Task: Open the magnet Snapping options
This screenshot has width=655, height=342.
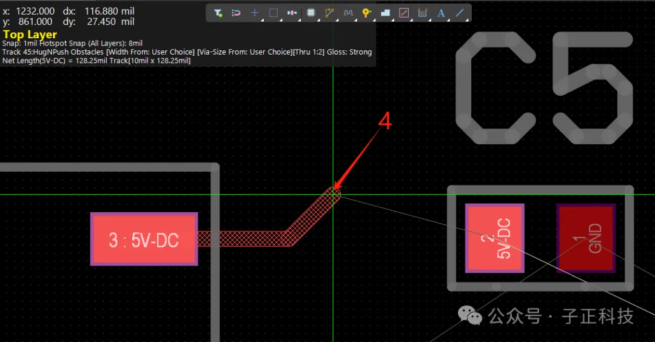Action: pyautogui.click(x=236, y=13)
